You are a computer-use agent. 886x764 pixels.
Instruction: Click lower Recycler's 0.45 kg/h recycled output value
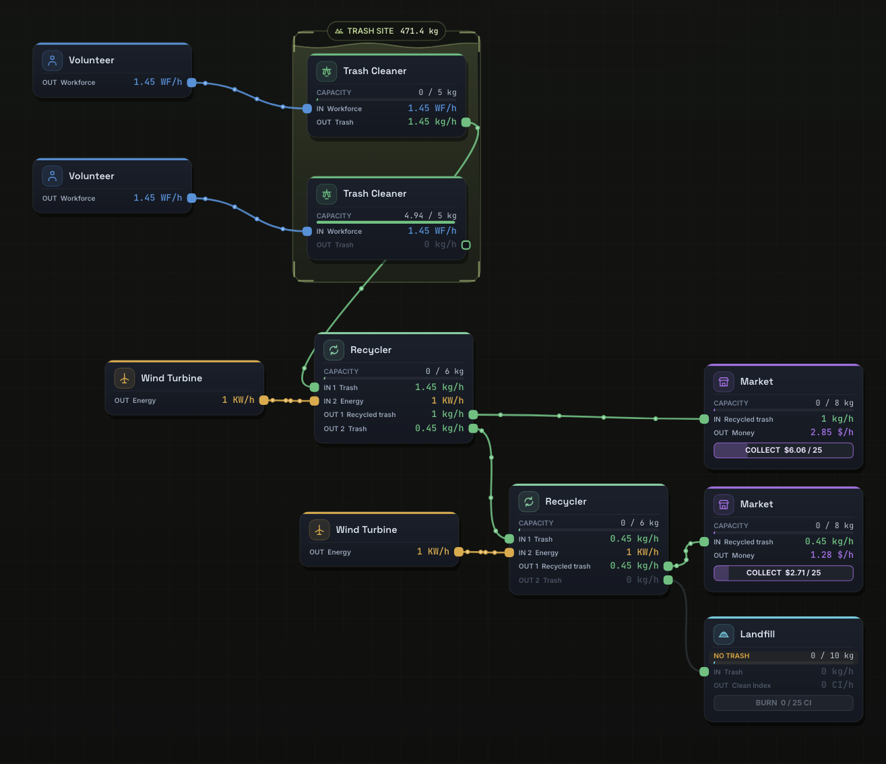tap(635, 566)
